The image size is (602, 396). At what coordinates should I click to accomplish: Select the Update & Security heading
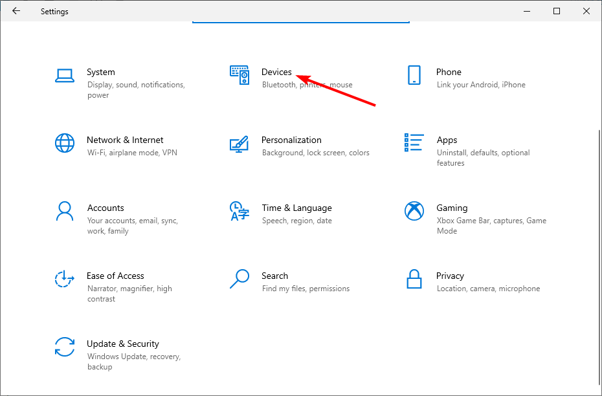[122, 344]
